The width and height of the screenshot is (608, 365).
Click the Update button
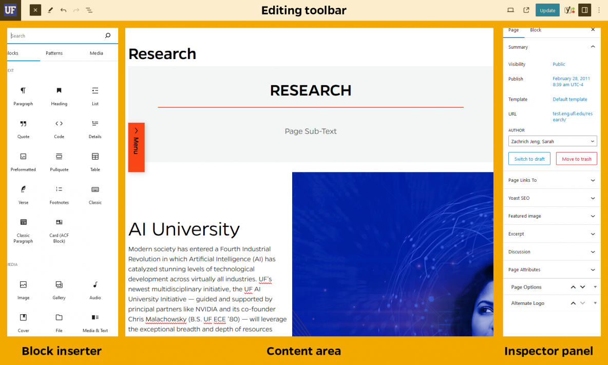tap(547, 10)
